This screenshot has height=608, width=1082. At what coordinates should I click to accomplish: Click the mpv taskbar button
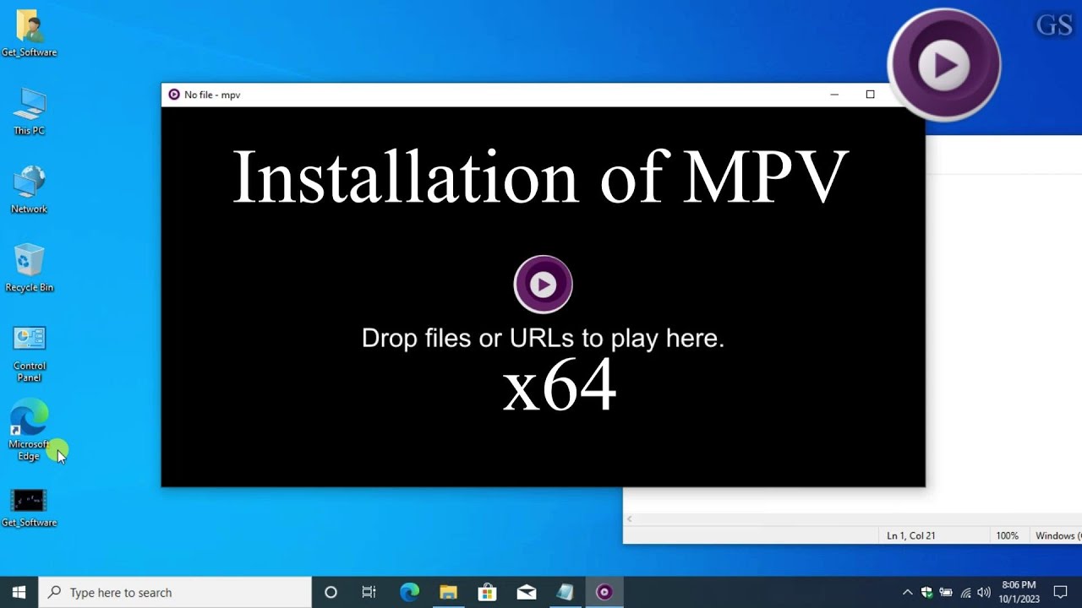604,592
